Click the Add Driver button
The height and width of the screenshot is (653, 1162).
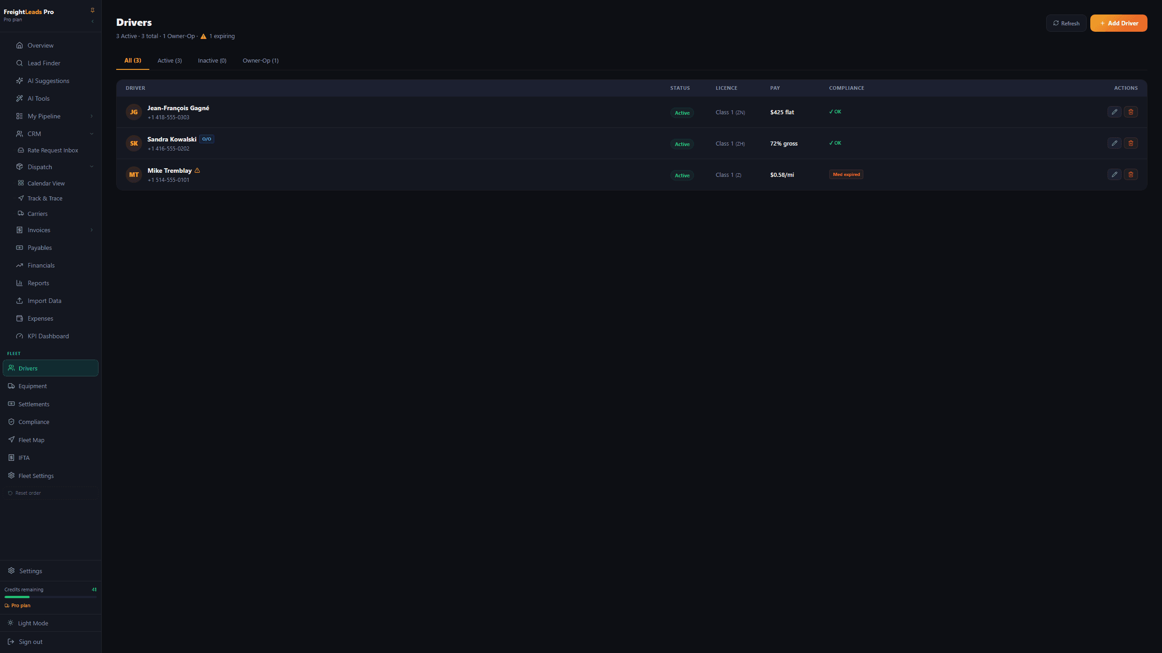point(1118,23)
